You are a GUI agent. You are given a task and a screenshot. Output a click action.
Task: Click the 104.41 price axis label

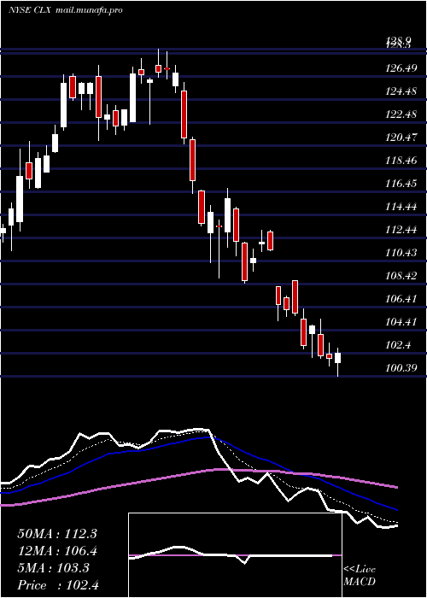pos(401,321)
